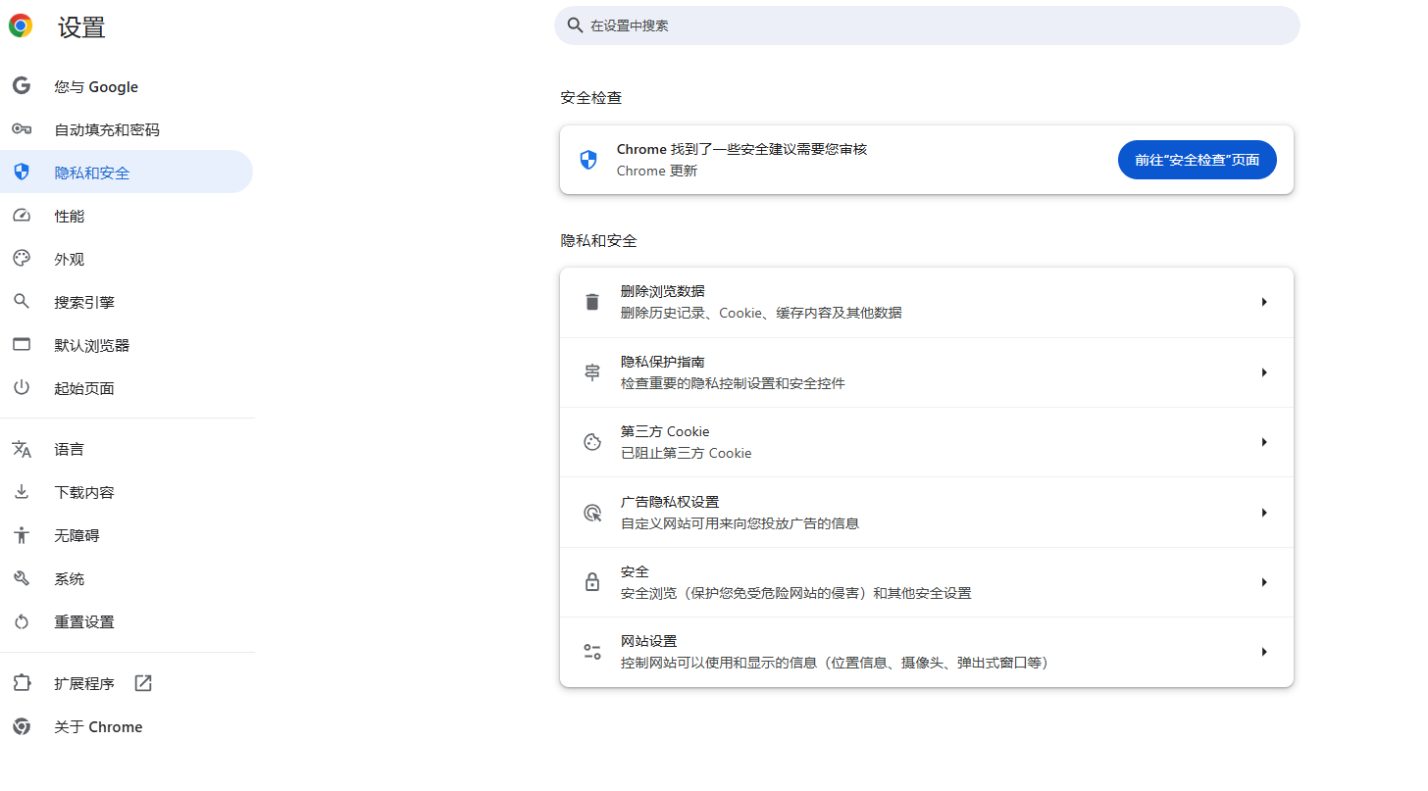Screen dimensions: 1428x791
Task: Click the translate icon for 语言
Action: (x=22, y=449)
